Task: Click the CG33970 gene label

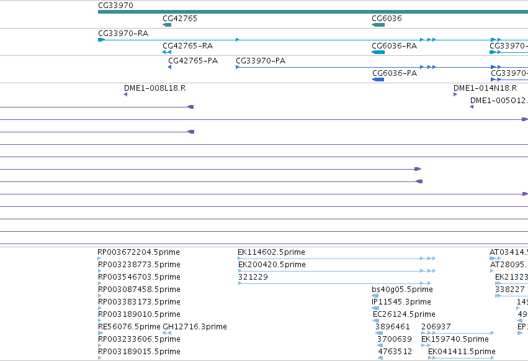Action: [x=115, y=6]
